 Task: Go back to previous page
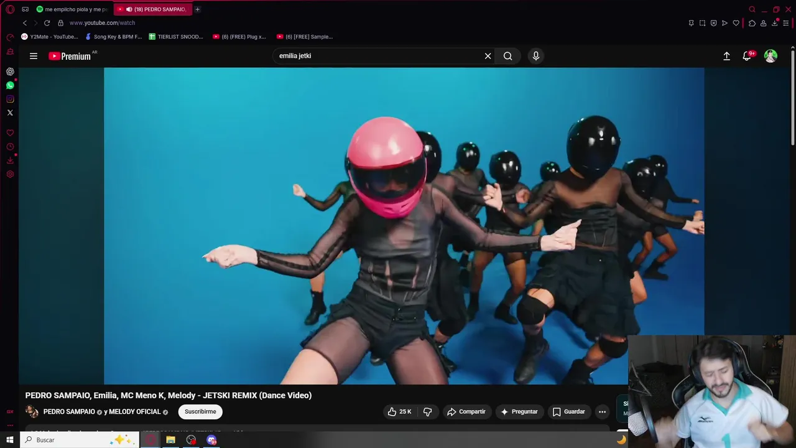(x=25, y=23)
